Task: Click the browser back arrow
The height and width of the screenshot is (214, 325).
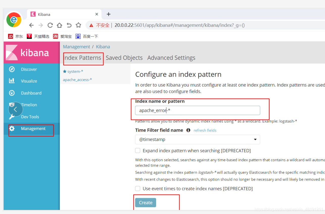Action: click(31, 25)
